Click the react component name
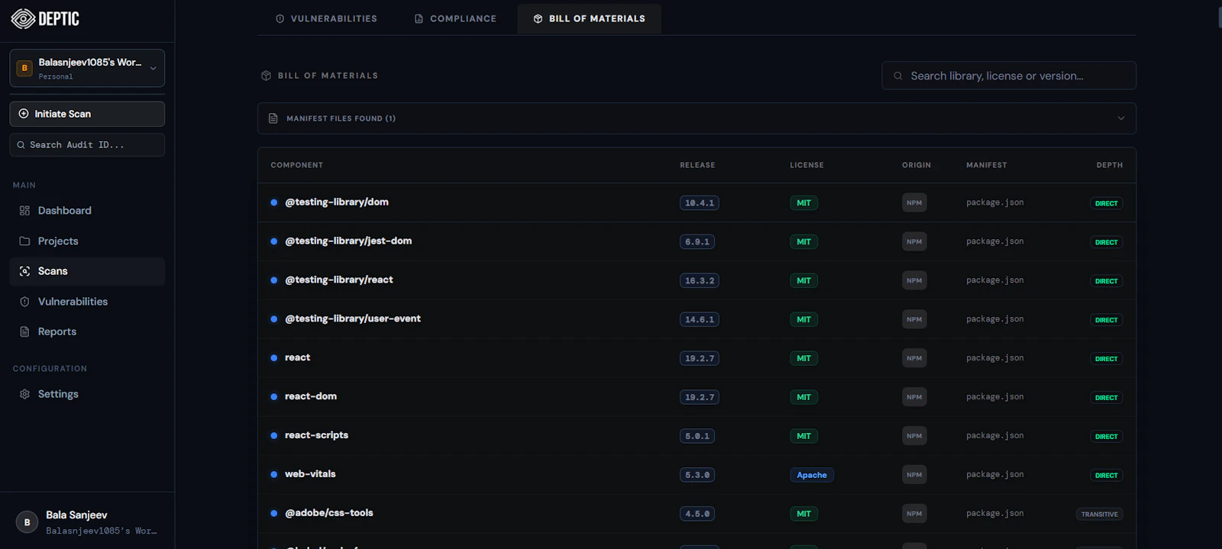Image resolution: width=1222 pixels, height=549 pixels. pos(298,357)
